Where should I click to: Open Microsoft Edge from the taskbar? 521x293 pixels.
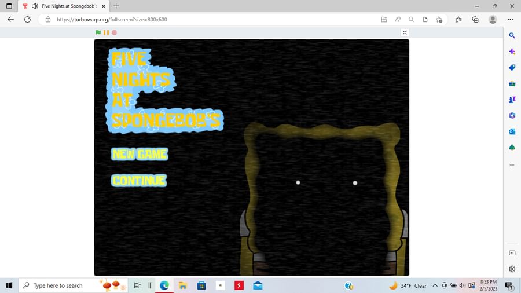[x=164, y=285]
